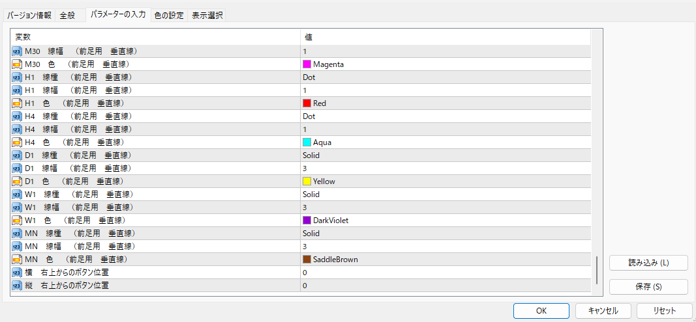Pick the Magenta color swatch

click(307, 64)
